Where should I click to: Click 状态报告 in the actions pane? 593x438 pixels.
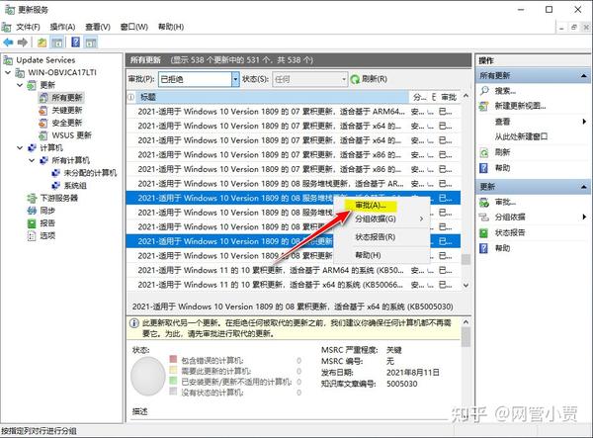[510, 232]
